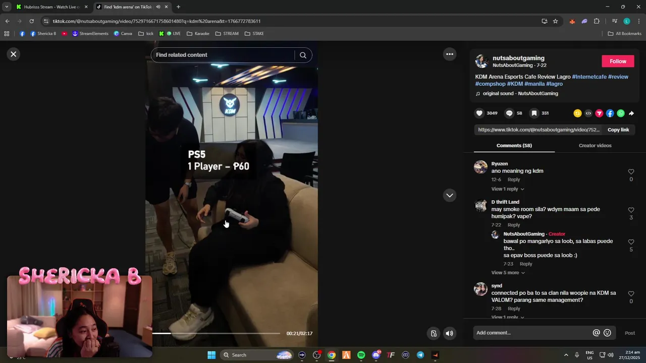Viewport: 646px width, 363px height.
Task: Reload the page
Action: 31,21
